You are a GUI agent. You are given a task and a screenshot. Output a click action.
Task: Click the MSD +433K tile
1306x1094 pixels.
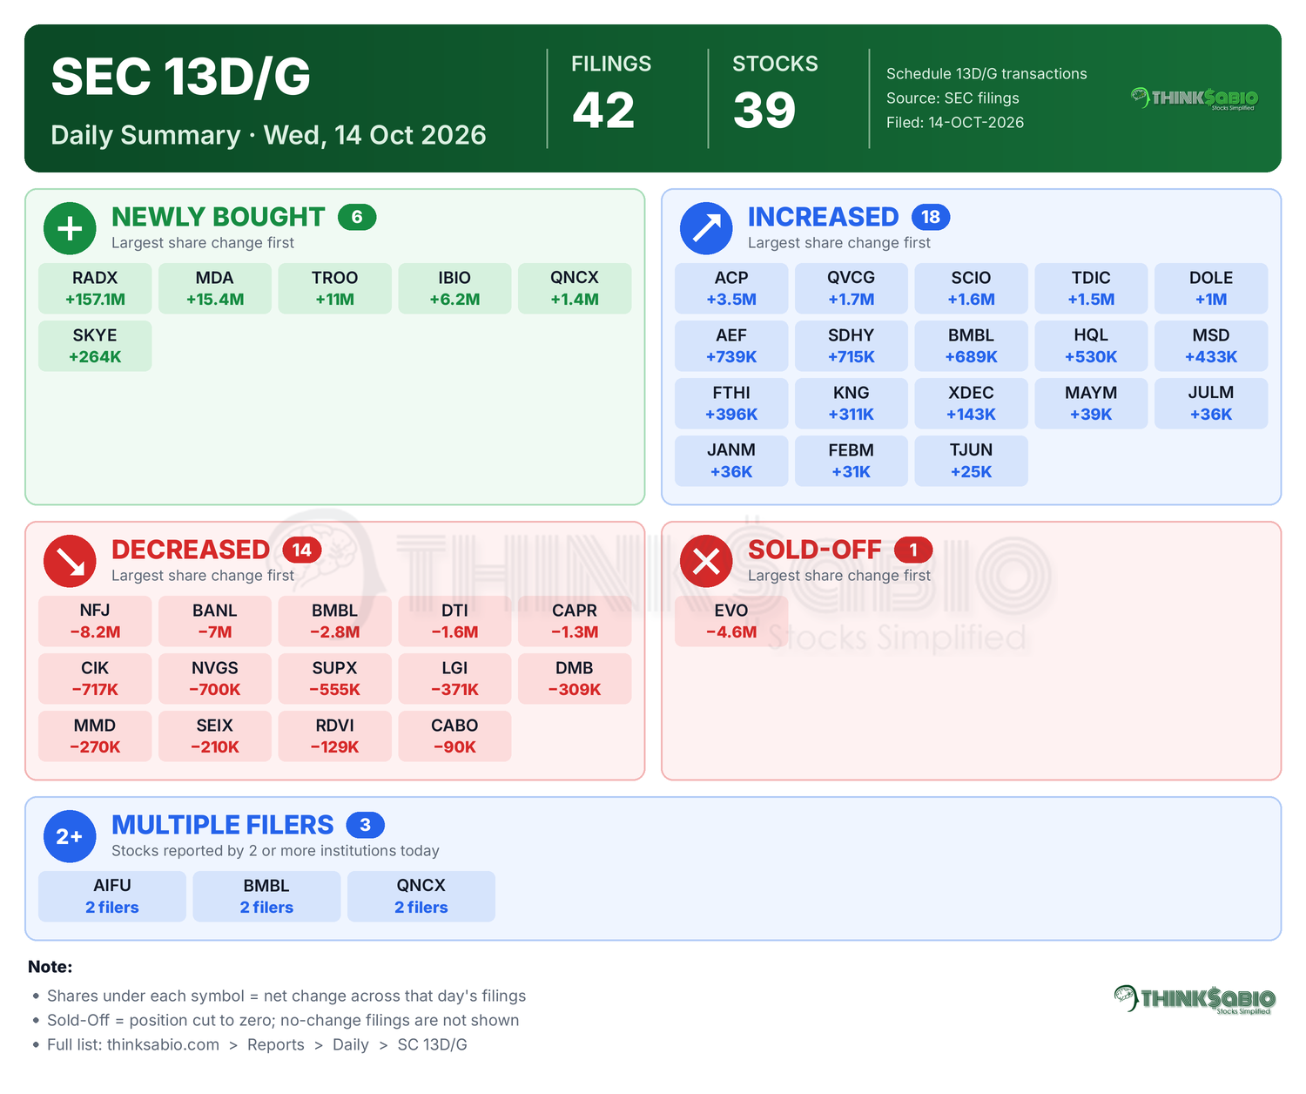[x=1211, y=346]
